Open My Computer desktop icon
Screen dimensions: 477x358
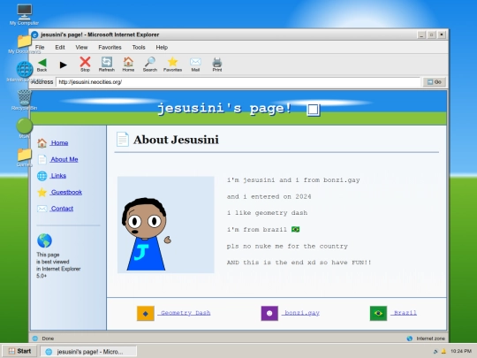24,15
